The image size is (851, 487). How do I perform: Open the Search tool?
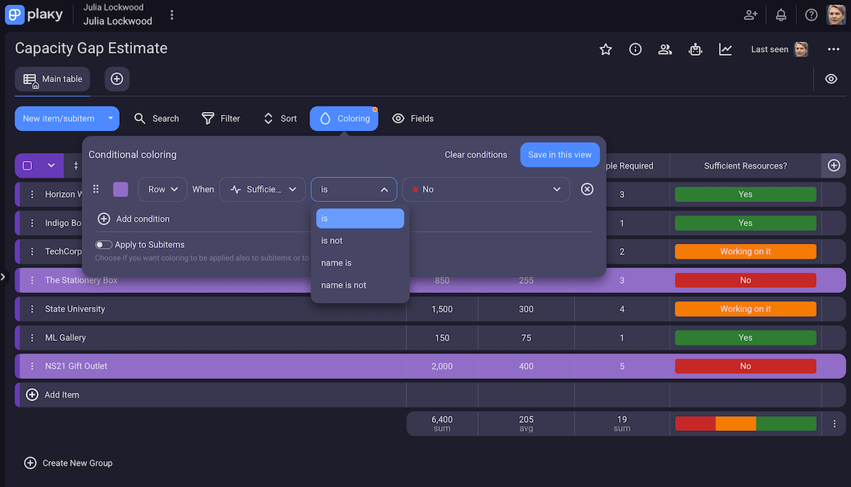pos(157,118)
